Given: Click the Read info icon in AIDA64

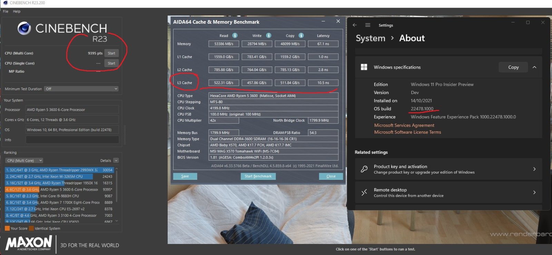Looking at the screenshot, I should 235,35.
